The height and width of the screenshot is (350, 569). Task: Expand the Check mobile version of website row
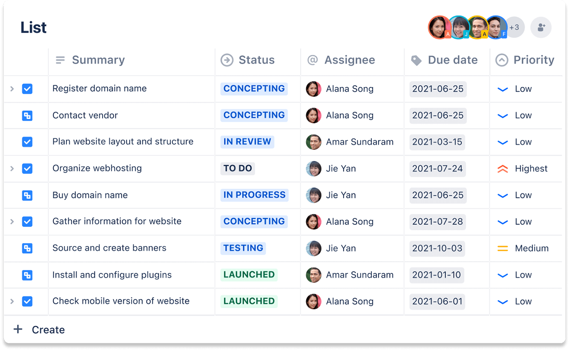(x=12, y=301)
